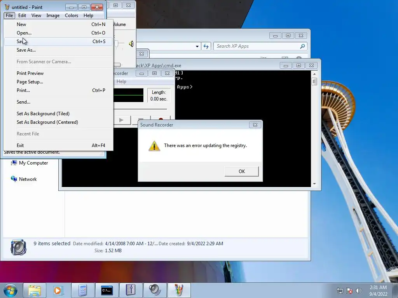Image resolution: width=398 pixels, height=298 pixels.
Task: Click the network tray icon
Action: tap(340, 291)
